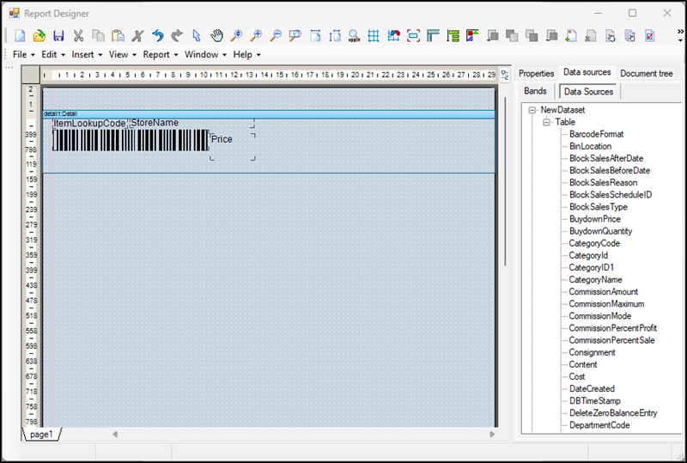This screenshot has height=463, width=687.
Task: Collapse the Table tree node
Action: [x=546, y=122]
